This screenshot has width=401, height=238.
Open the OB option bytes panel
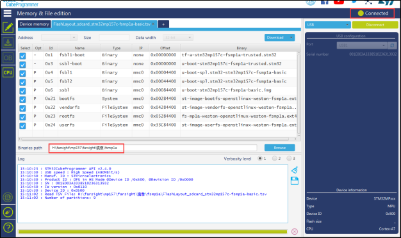click(8, 58)
